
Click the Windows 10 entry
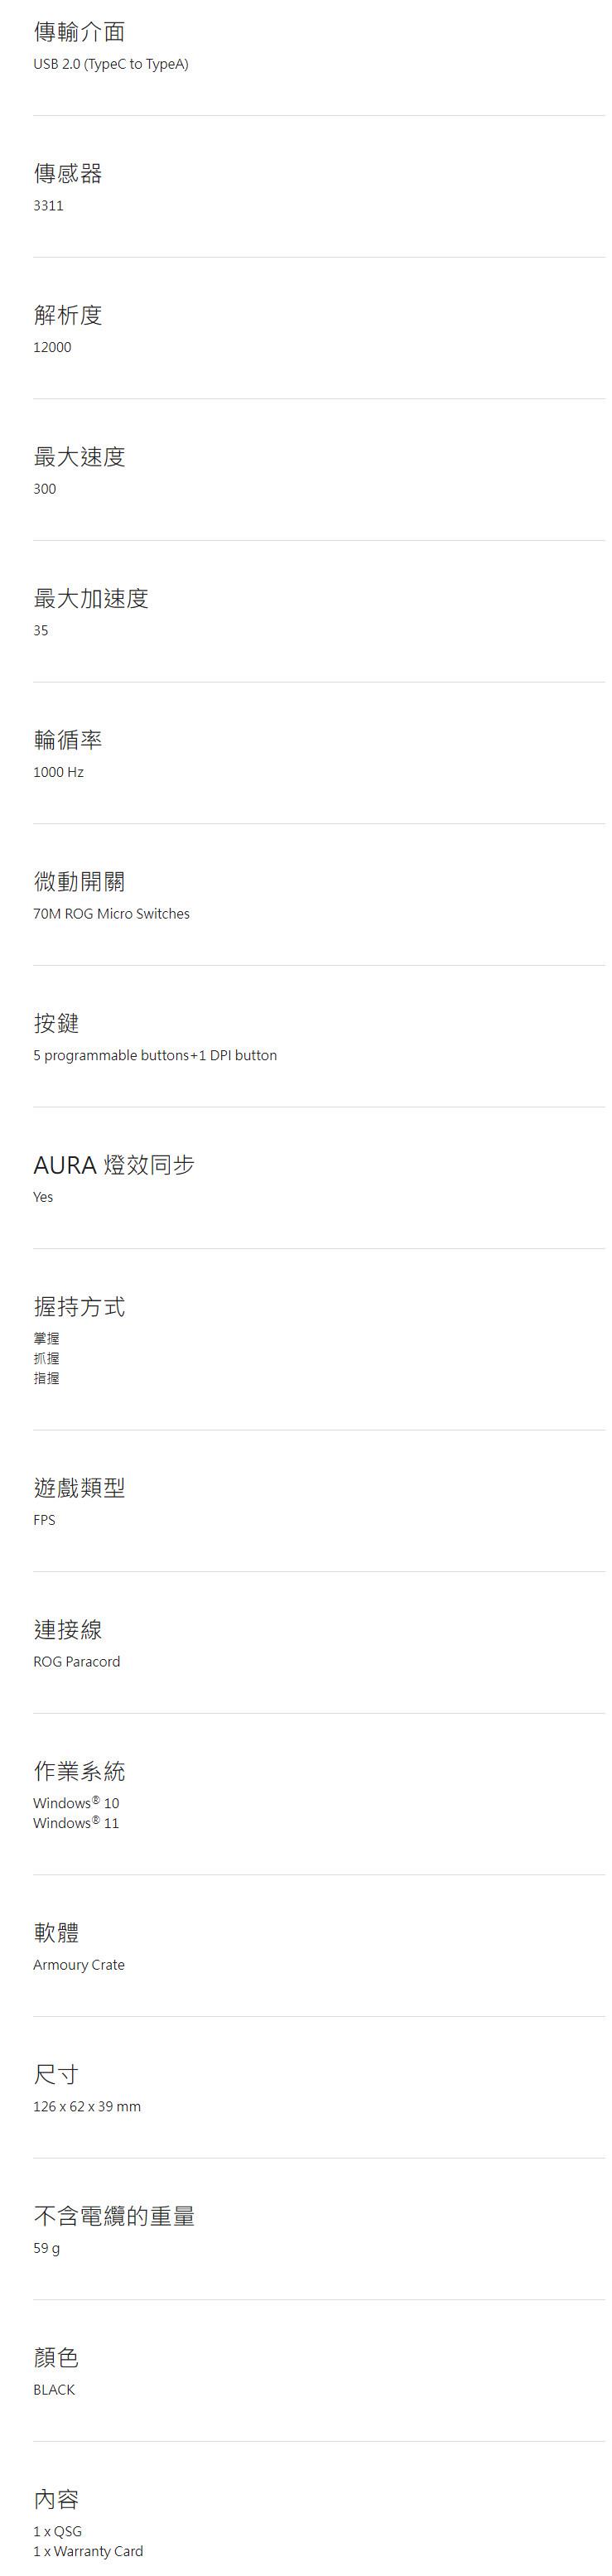(x=76, y=1803)
